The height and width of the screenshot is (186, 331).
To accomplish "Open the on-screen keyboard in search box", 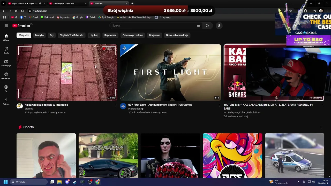I will click(198, 26).
